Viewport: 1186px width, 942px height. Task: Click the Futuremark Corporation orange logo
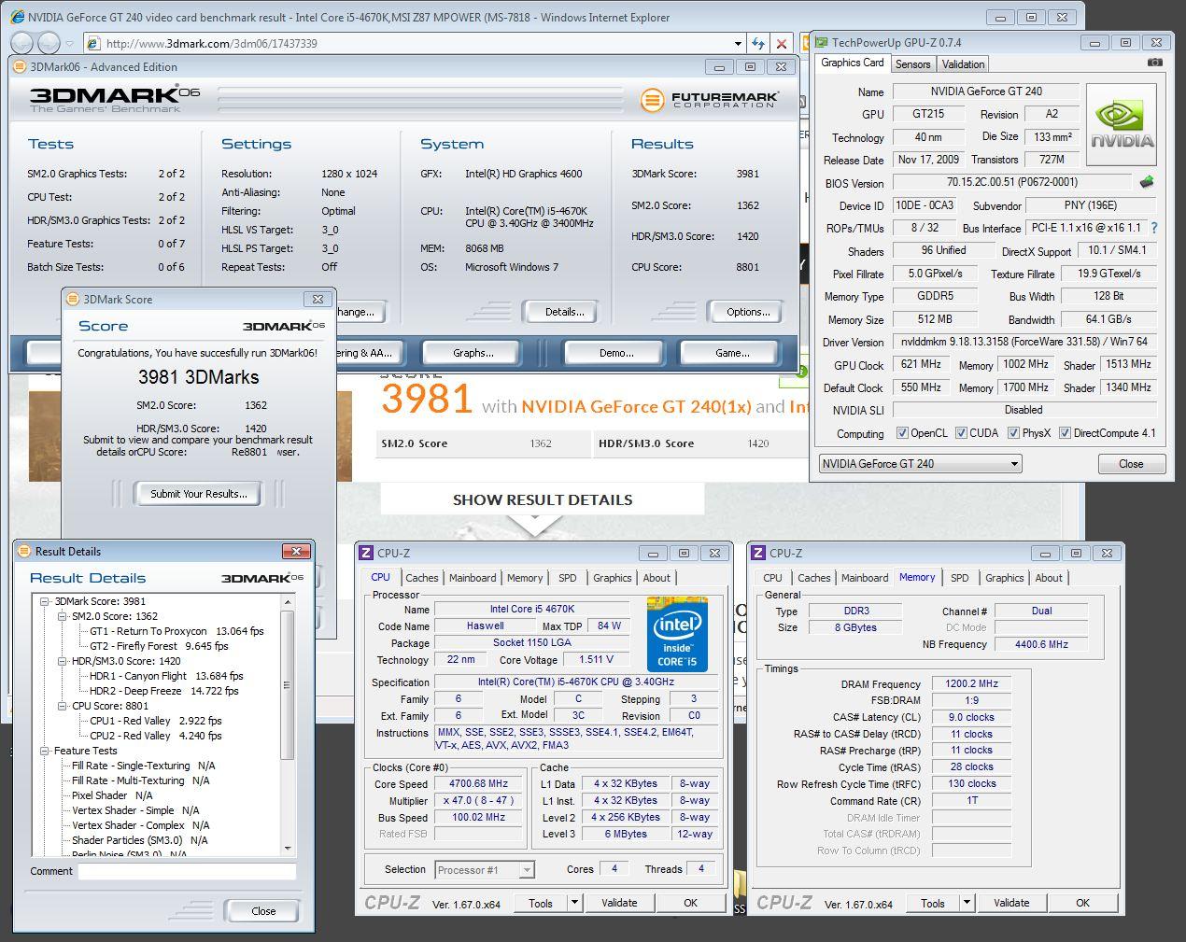coord(653,100)
